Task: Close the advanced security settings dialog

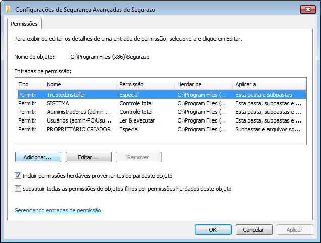Action: pos(308,9)
